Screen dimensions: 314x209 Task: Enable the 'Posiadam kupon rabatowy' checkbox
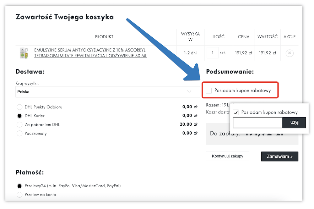(209, 90)
